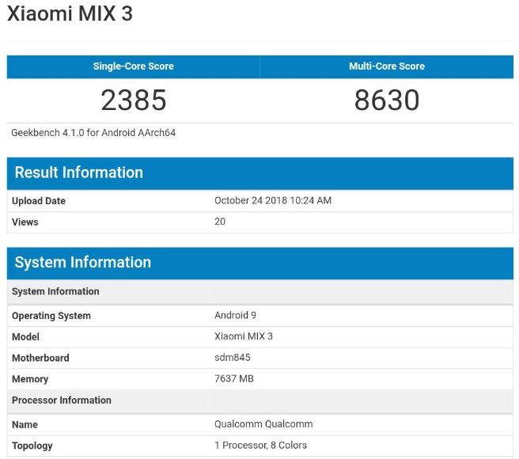Screen dimensions: 519x459
Task: Click the Qualcomm Qualcomm value
Action: click(x=263, y=424)
